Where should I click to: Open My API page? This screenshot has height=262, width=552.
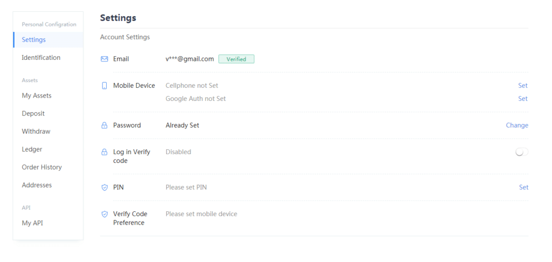pos(32,223)
